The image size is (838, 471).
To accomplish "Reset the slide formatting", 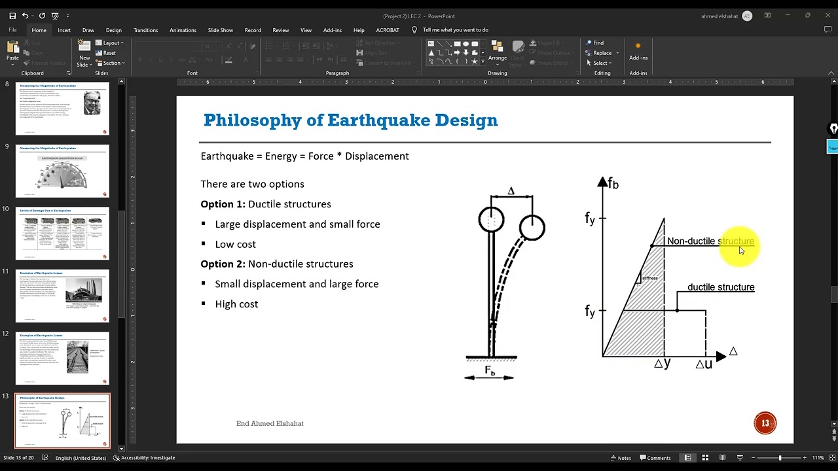I will point(105,53).
